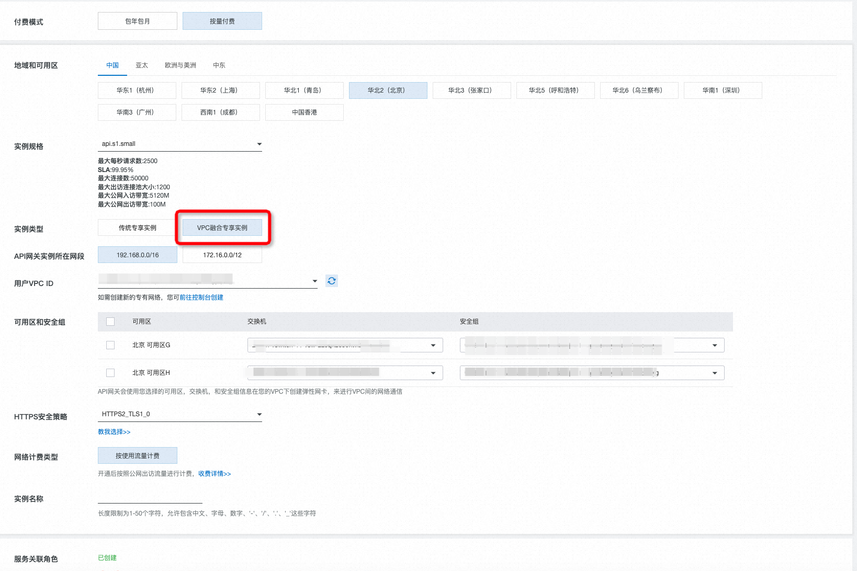Image resolution: width=857 pixels, height=571 pixels.
Task: Open the 用户VPC ID dropdown
Action: [208, 281]
